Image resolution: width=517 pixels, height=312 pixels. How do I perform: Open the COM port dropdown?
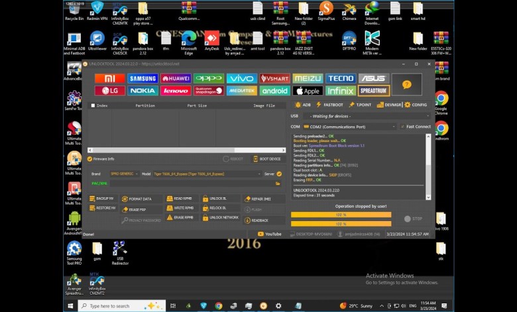coord(350,126)
